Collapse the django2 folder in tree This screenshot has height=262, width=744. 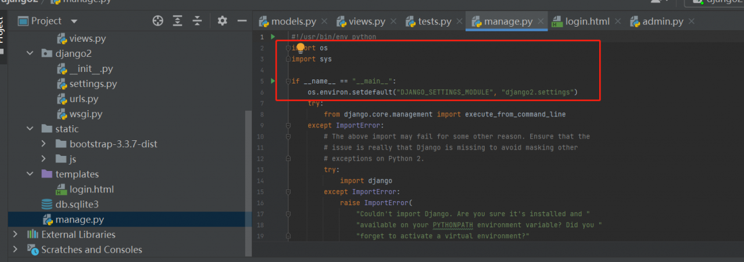coord(30,53)
